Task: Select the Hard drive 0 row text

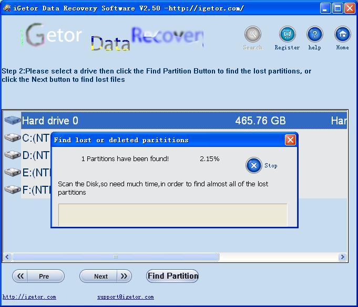Action: point(50,121)
